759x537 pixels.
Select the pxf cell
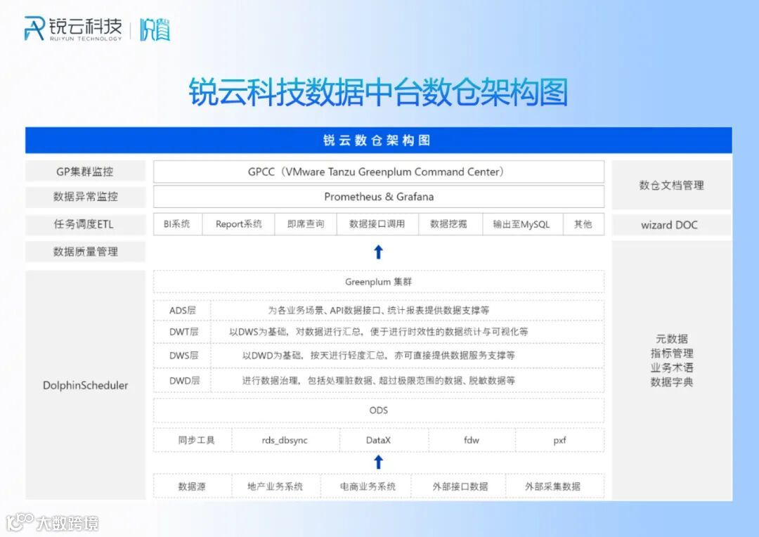pos(559,440)
